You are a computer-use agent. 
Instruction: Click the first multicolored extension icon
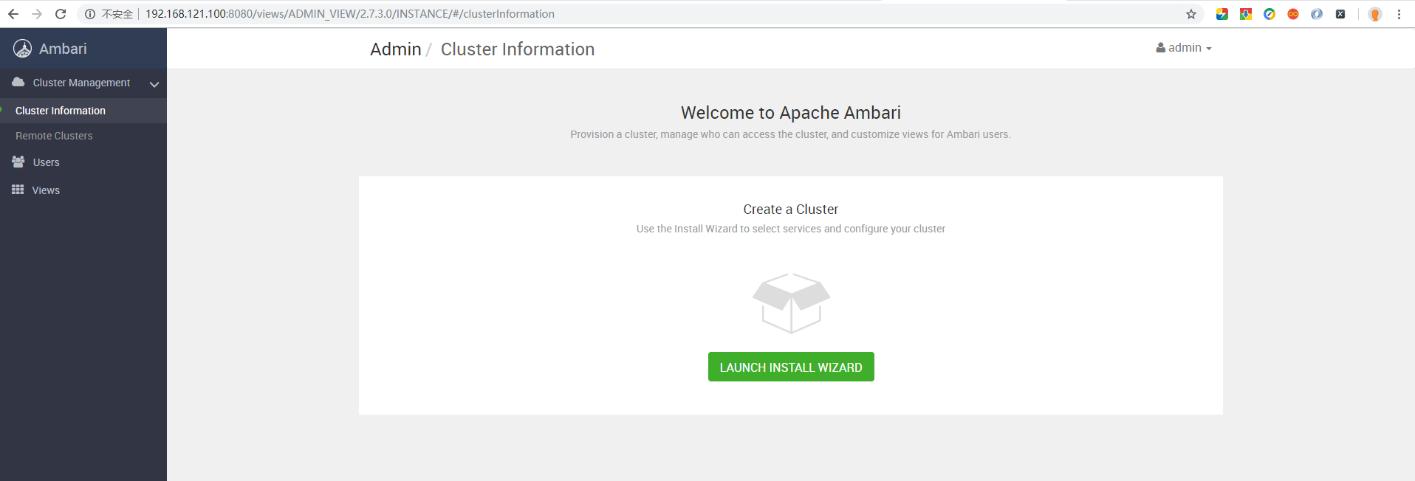(1222, 14)
